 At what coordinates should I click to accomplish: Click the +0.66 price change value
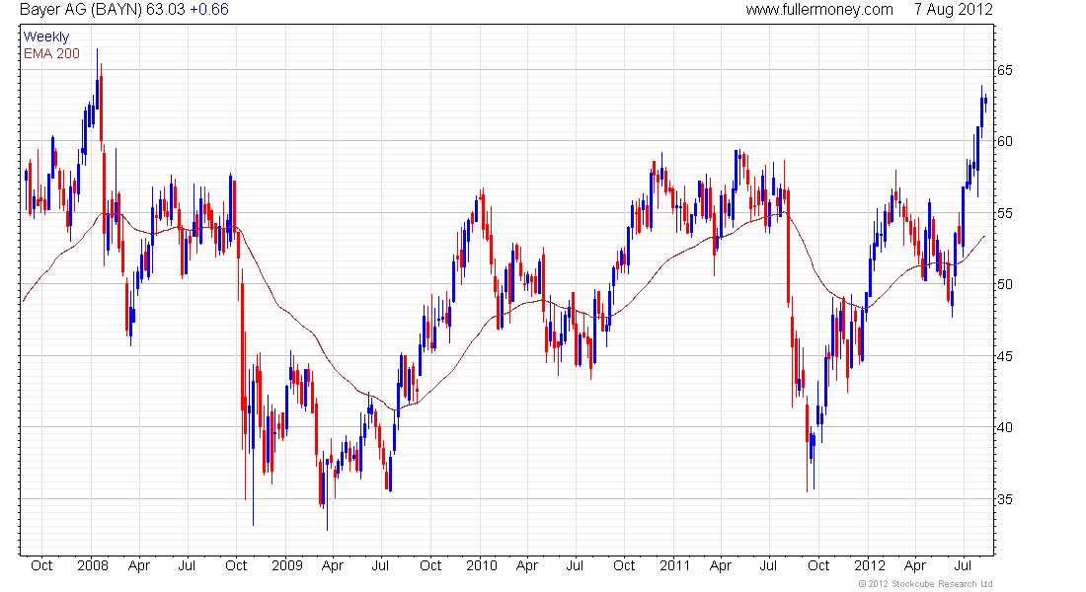209,9
